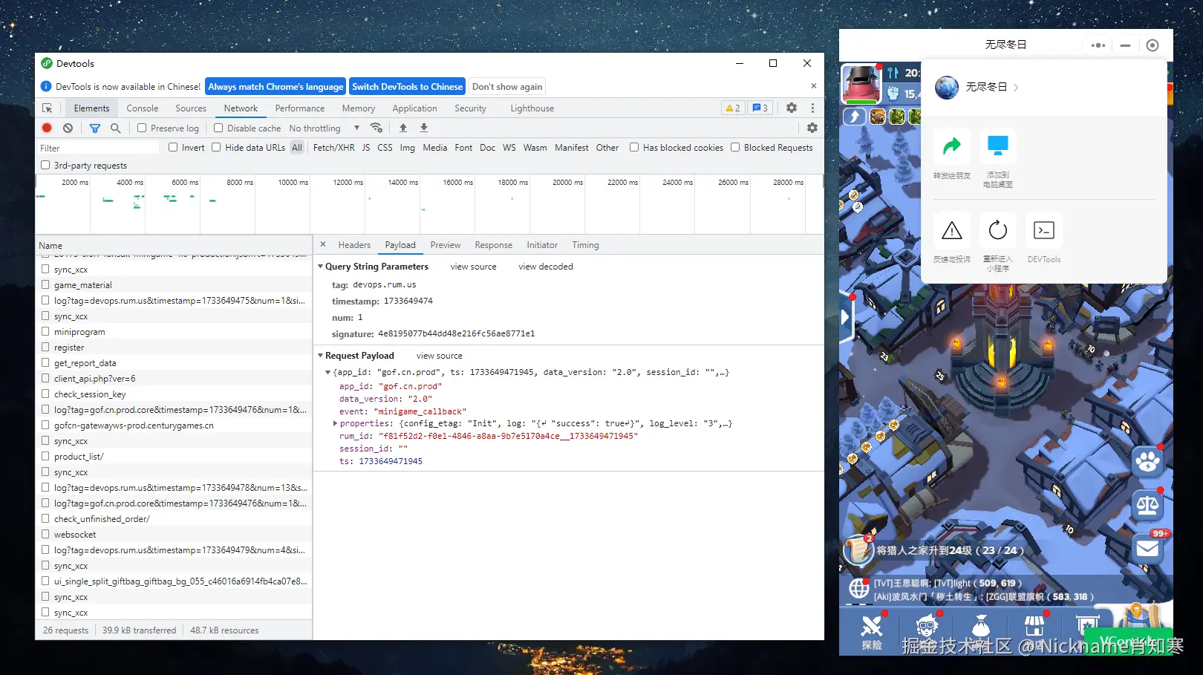The width and height of the screenshot is (1203, 675).
Task: Enable the Preserve log checkbox
Action: (142, 128)
